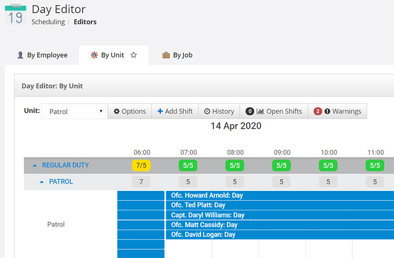Open the Open Shifts button
Image resolution: width=394 pixels, height=258 pixels.
click(274, 111)
